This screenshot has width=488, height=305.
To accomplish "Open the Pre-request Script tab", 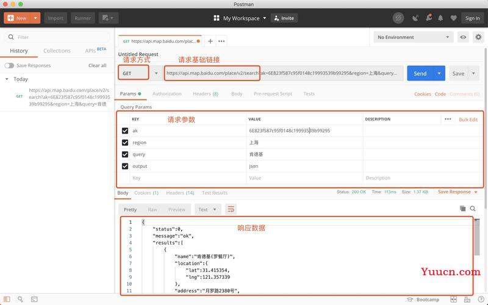I will coord(273,94).
